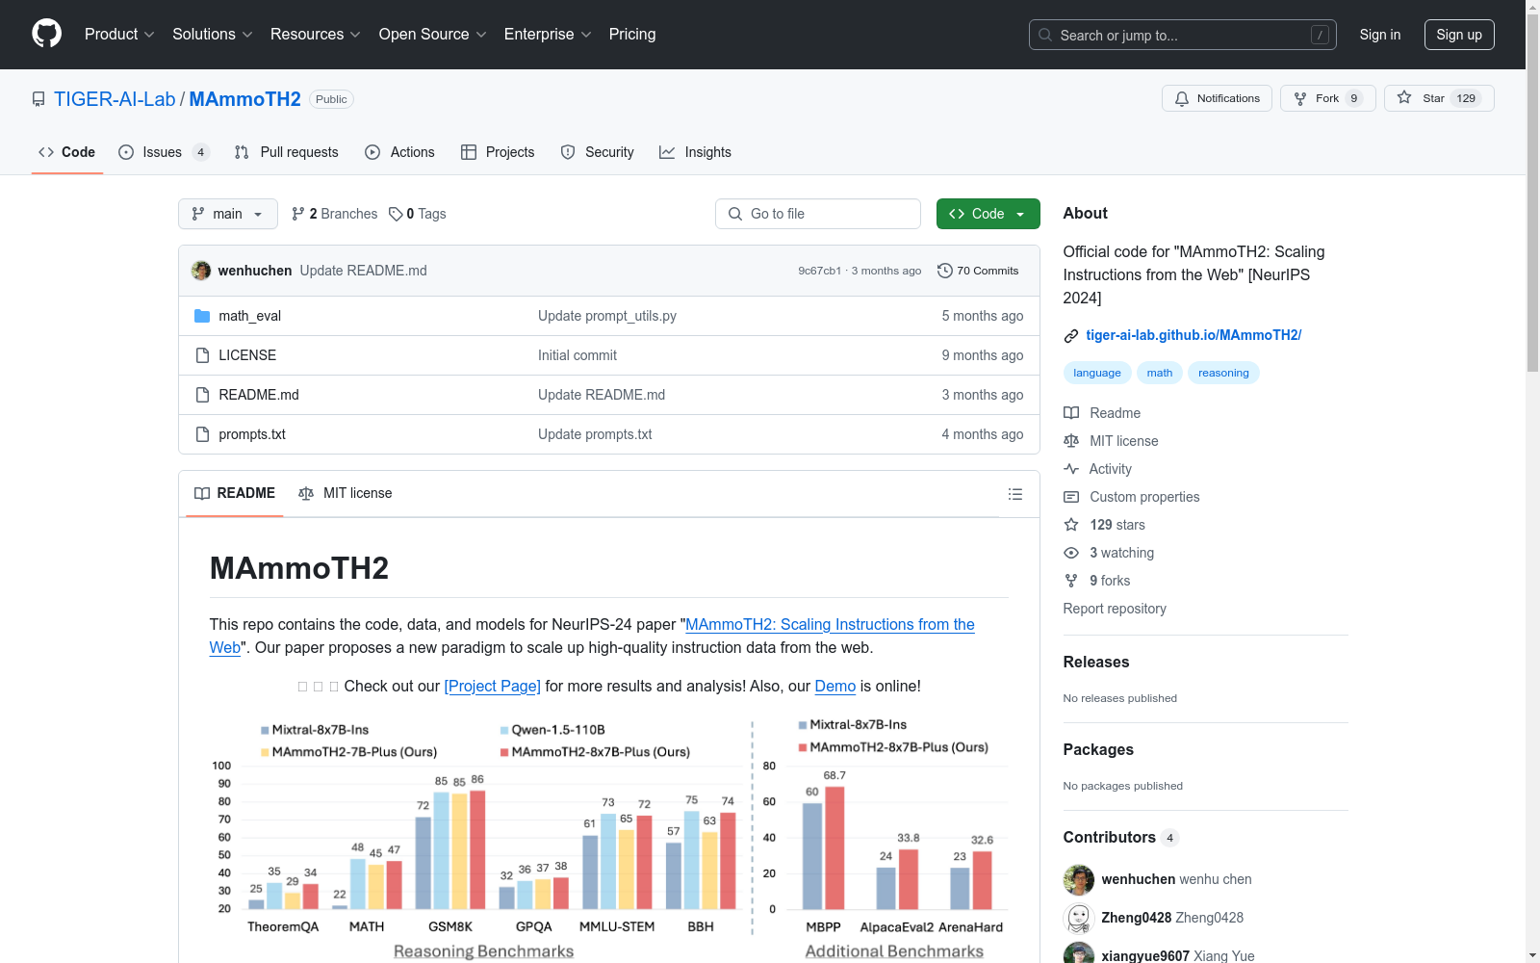Fork the repository

pos(1328,98)
